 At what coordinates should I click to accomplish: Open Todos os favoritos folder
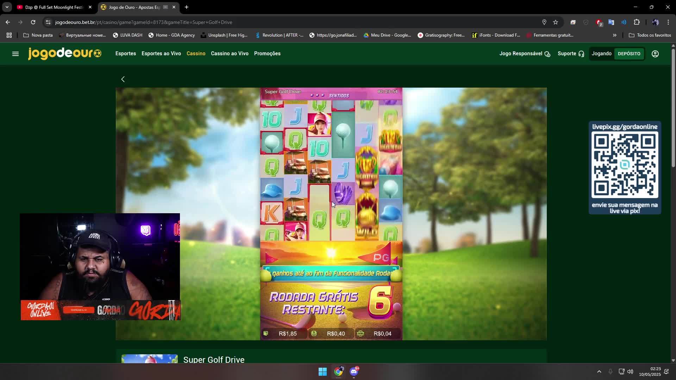(650, 35)
